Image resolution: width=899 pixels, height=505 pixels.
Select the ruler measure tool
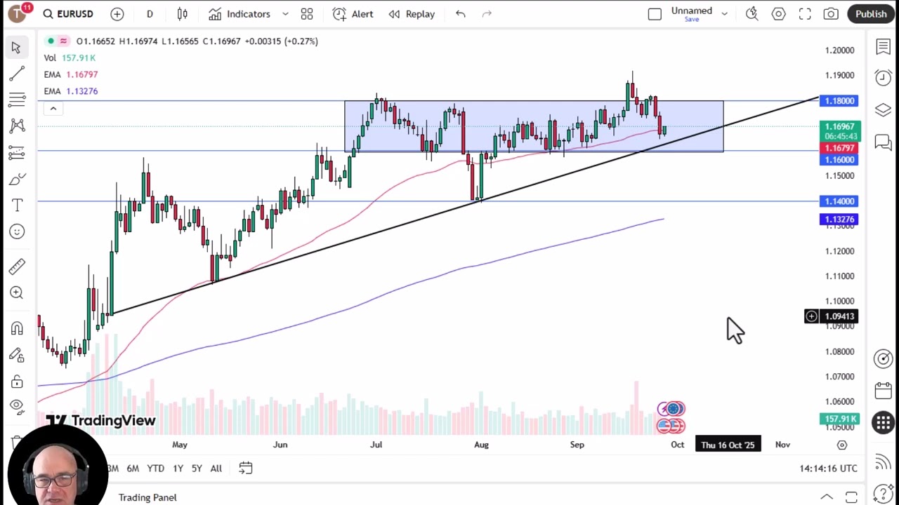[x=17, y=267]
